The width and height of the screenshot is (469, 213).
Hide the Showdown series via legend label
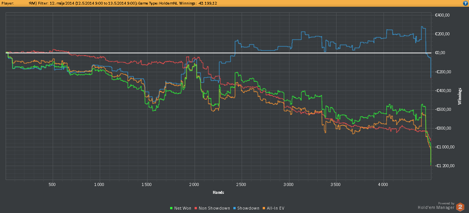(x=248, y=208)
